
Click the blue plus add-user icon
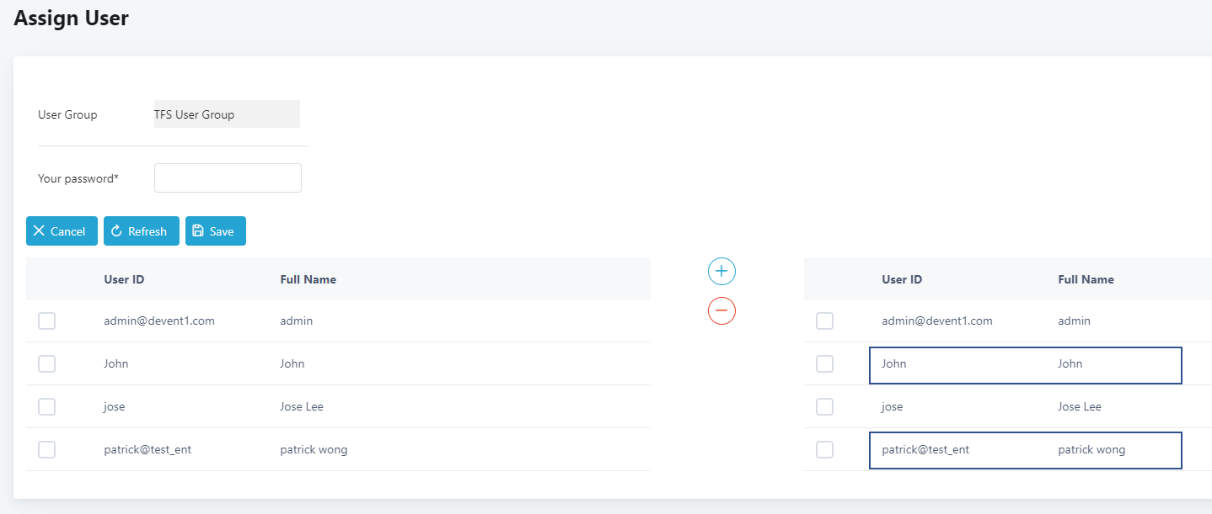pyautogui.click(x=721, y=271)
